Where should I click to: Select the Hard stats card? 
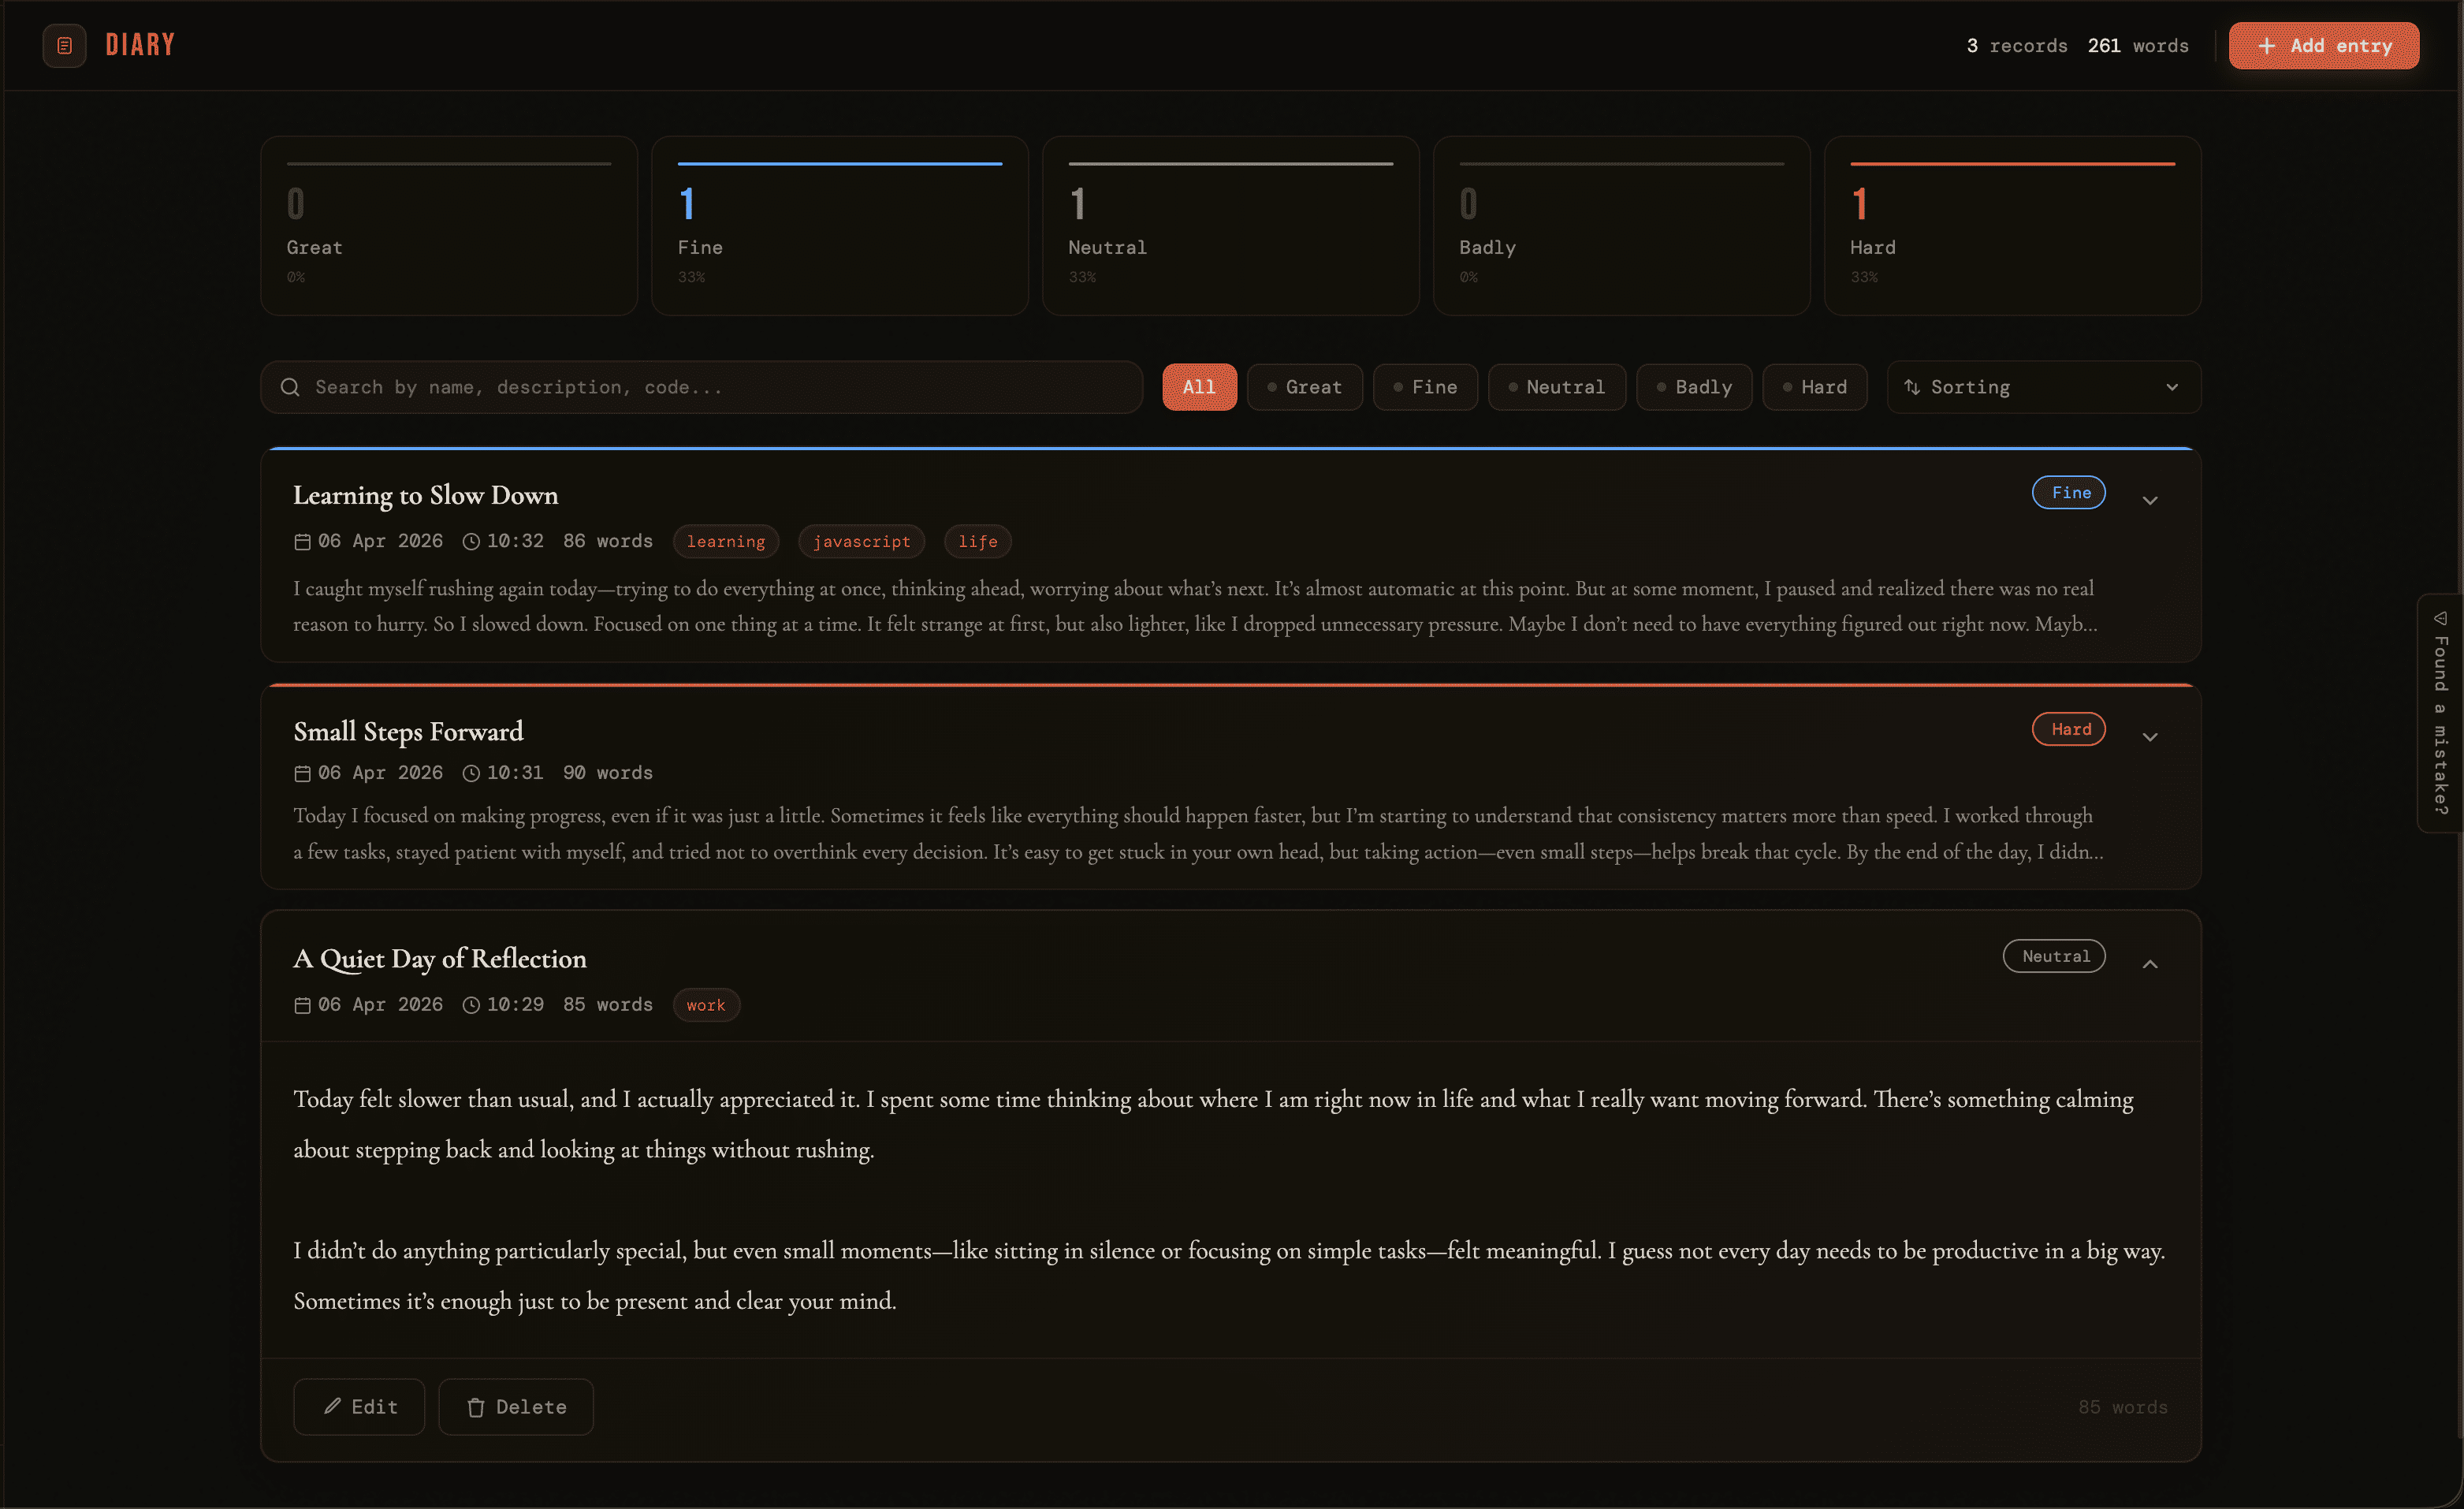2013,226
